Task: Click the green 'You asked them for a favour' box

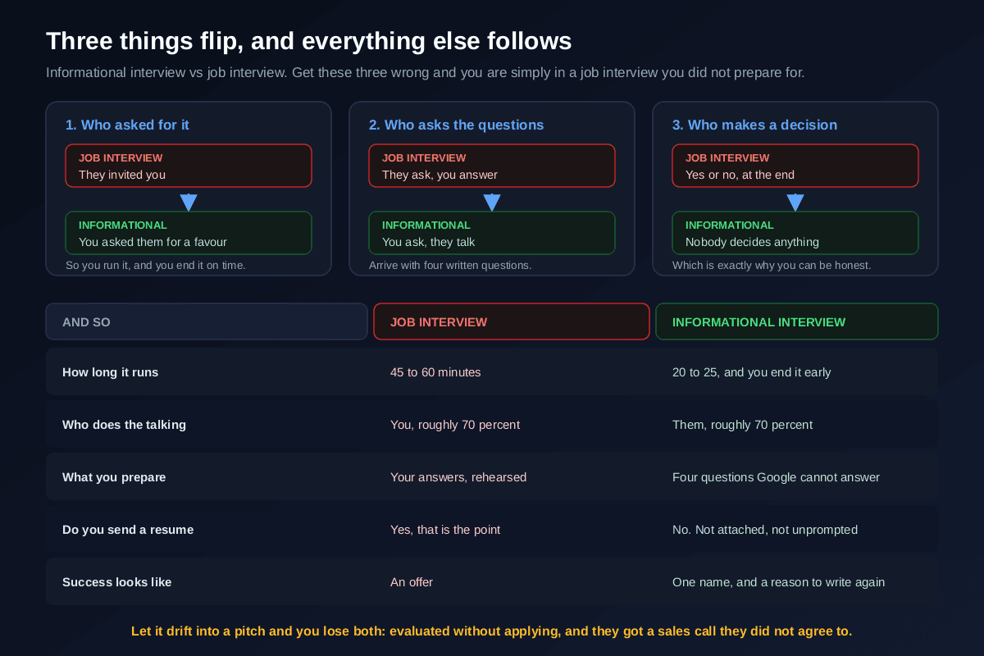Action: pyautogui.click(x=189, y=233)
